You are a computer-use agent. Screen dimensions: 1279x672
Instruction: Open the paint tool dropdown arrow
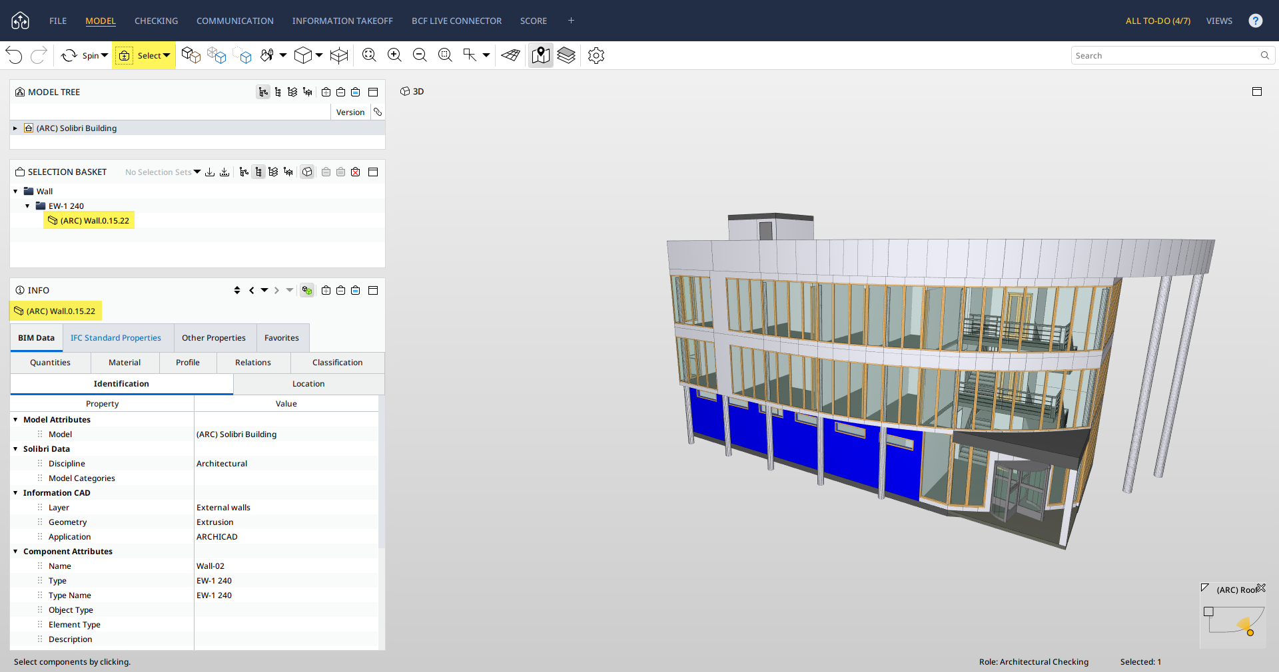pos(283,55)
